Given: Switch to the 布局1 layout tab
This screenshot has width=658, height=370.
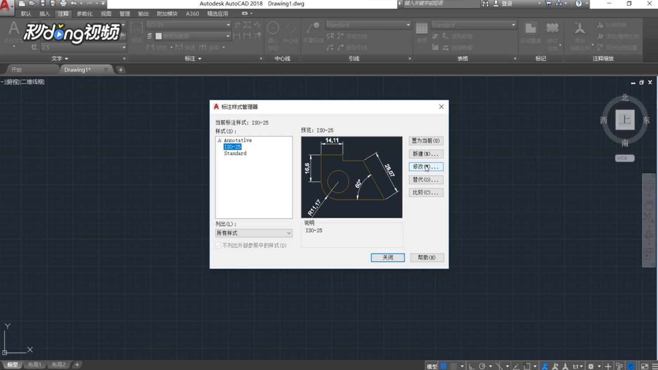Looking at the screenshot, I should click(34, 365).
